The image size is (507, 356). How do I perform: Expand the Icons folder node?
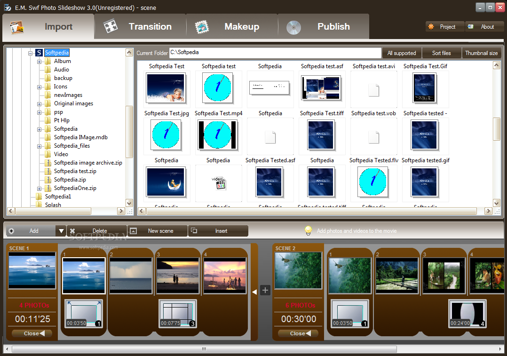tap(39, 87)
